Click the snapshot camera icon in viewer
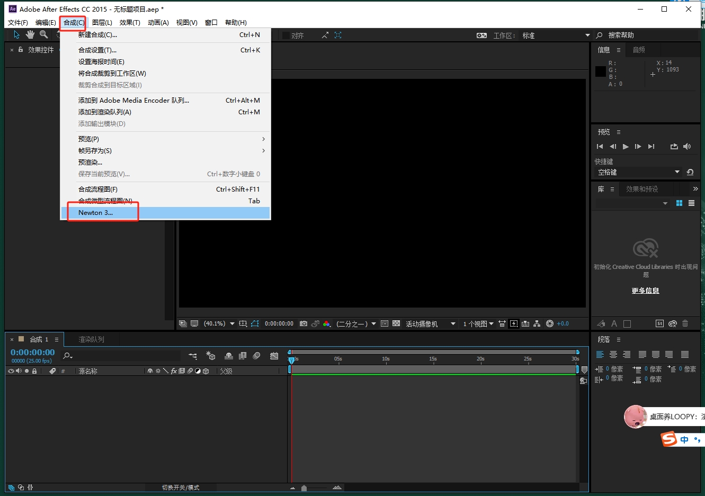Image resolution: width=705 pixels, height=496 pixels. pyautogui.click(x=304, y=323)
